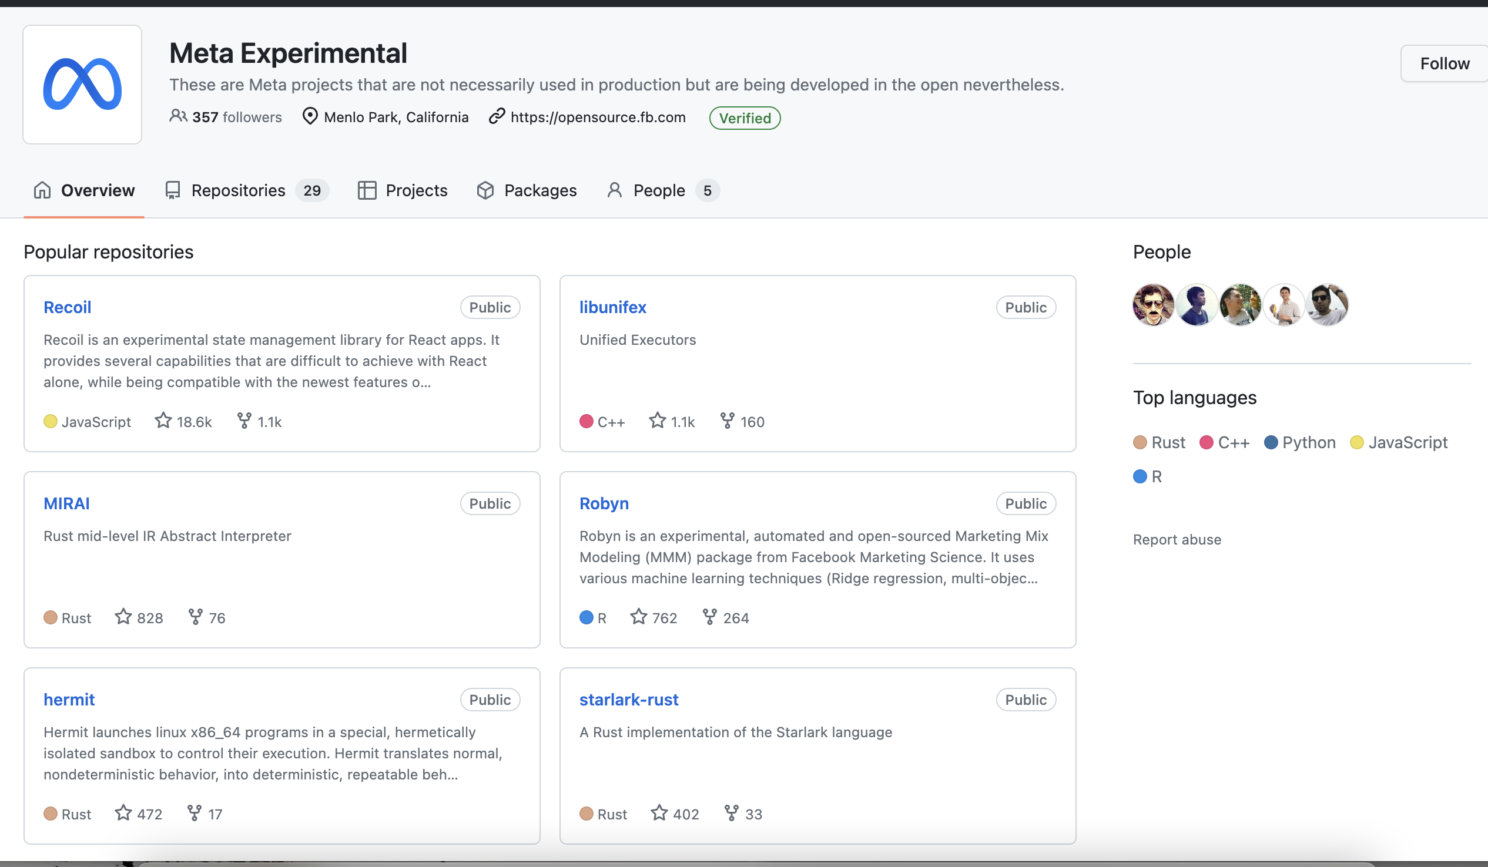This screenshot has height=867, width=1488.
Task: Open the opensource.fb.com website link
Action: click(598, 117)
